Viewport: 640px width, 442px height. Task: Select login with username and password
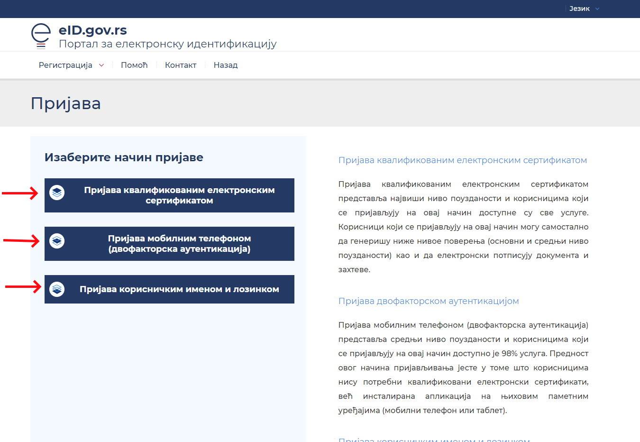click(169, 289)
